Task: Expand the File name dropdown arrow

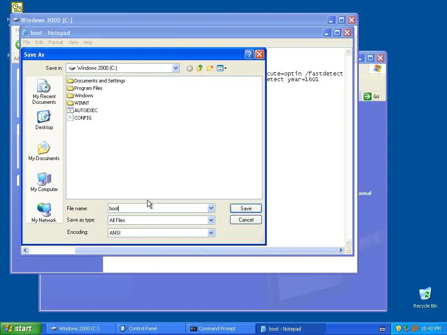Action: pyautogui.click(x=211, y=208)
